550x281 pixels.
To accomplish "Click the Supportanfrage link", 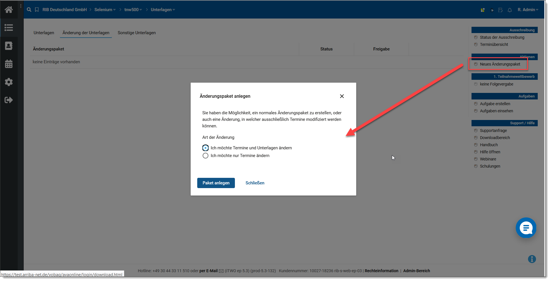I will coord(493,131).
